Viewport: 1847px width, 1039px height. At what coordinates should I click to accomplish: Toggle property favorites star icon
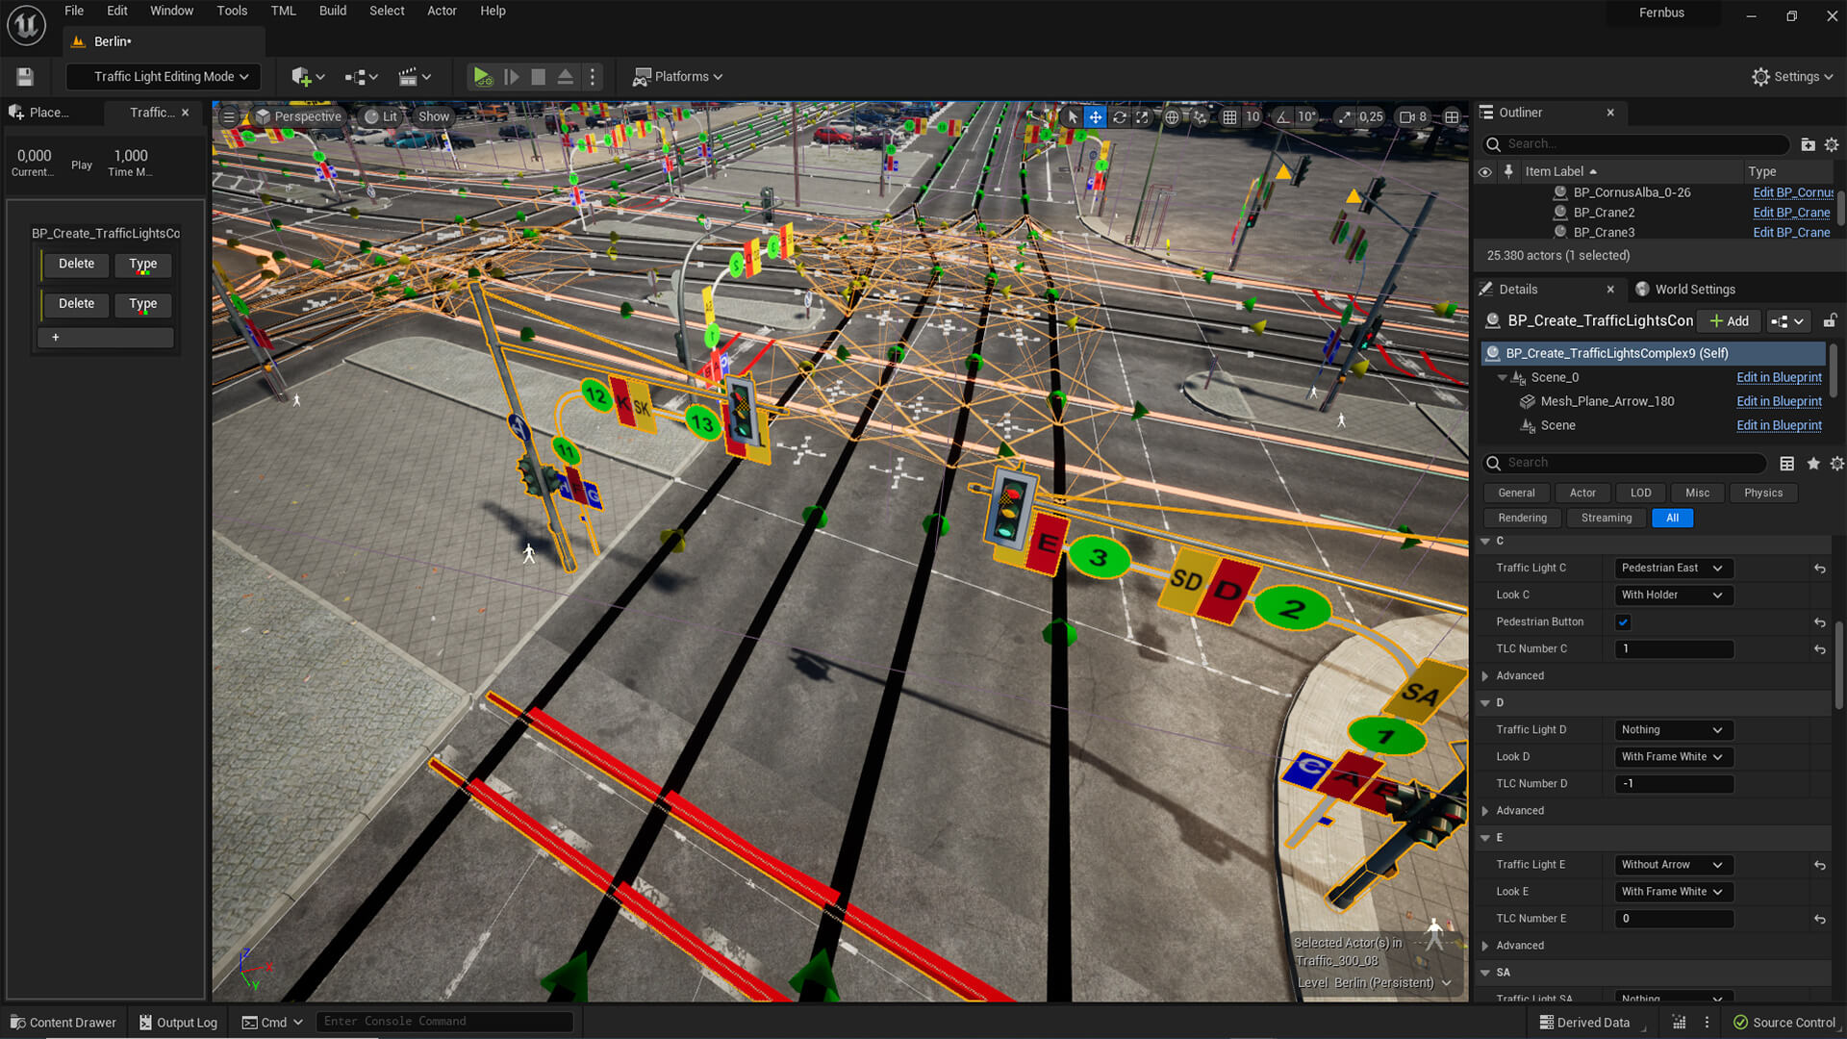pos(1813,464)
